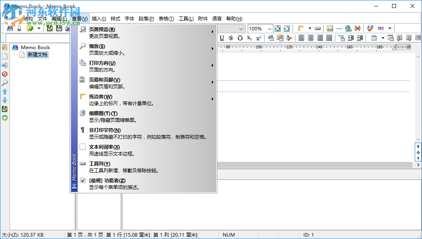Click the paint bucket background color icon

coord(289,38)
